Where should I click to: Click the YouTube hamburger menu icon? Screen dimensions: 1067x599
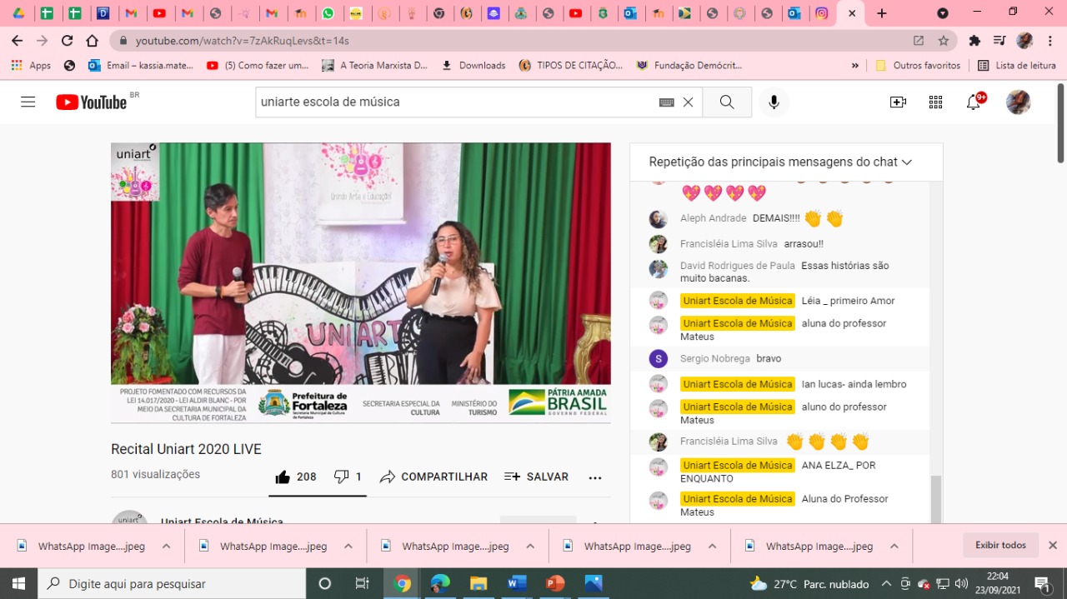pos(28,102)
